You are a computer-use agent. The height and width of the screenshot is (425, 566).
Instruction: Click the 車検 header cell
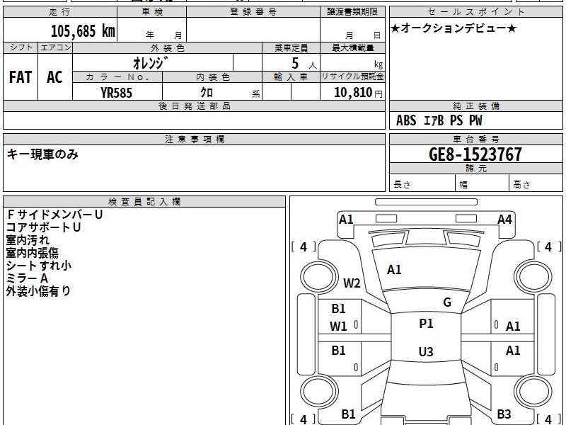point(152,12)
